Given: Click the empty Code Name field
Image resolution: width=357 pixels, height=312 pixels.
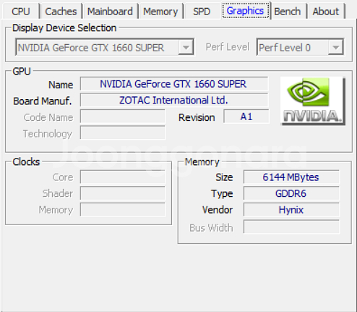Looking at the screenshot, I should point(123,117).
